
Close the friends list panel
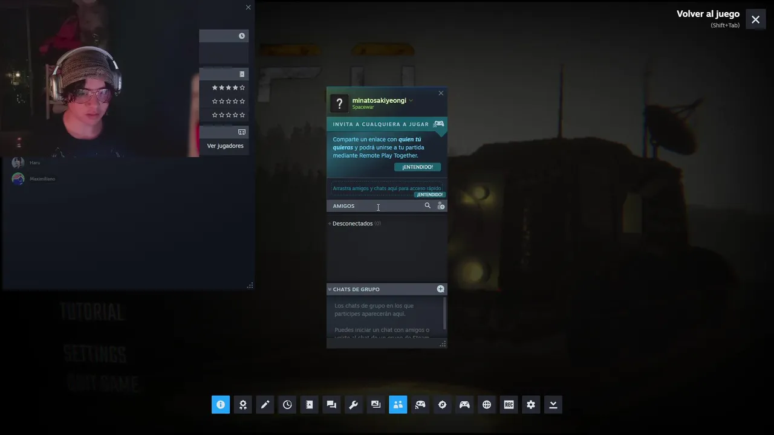click(x=441, y=93)
